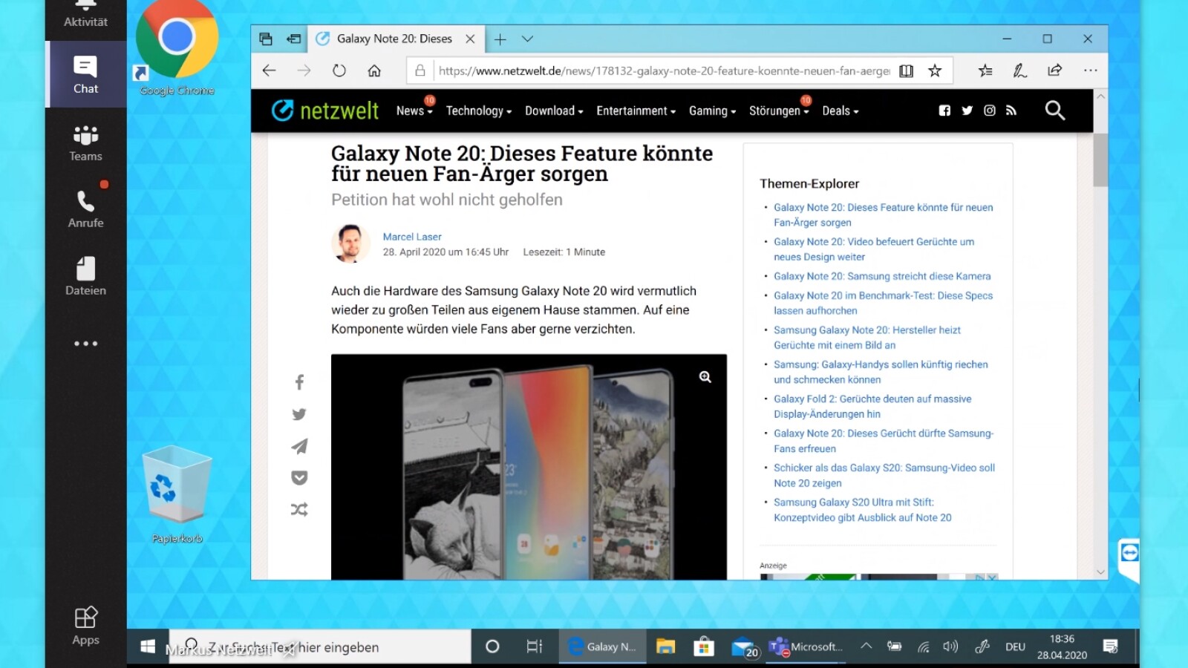The width and height of the screenshot is (1188, 668).
Task: Close the Galaxy Note 20 tab
Action: click(x=470, y=39)
